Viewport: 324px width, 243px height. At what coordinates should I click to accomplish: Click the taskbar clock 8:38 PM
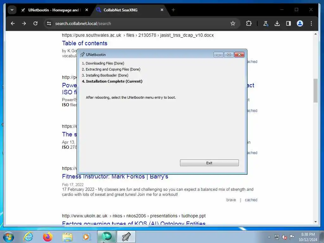click(308, 234)
